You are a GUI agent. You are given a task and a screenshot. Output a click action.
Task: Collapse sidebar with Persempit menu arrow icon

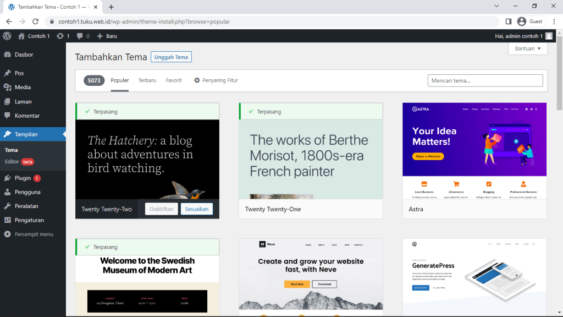7,234
